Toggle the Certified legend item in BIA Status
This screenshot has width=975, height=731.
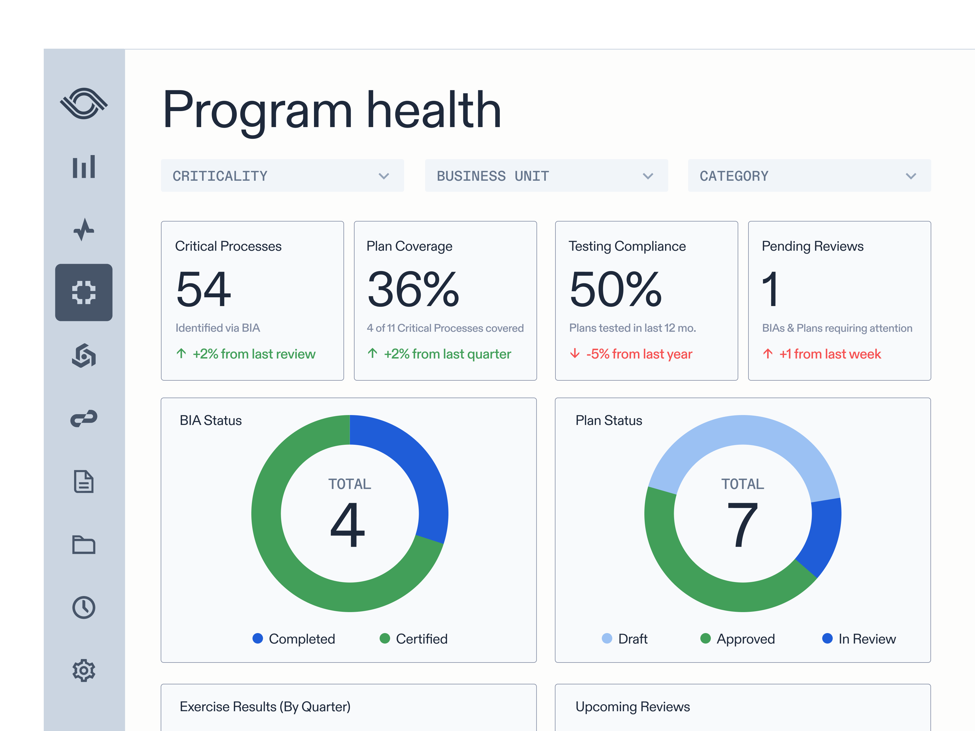coord(413,639)
